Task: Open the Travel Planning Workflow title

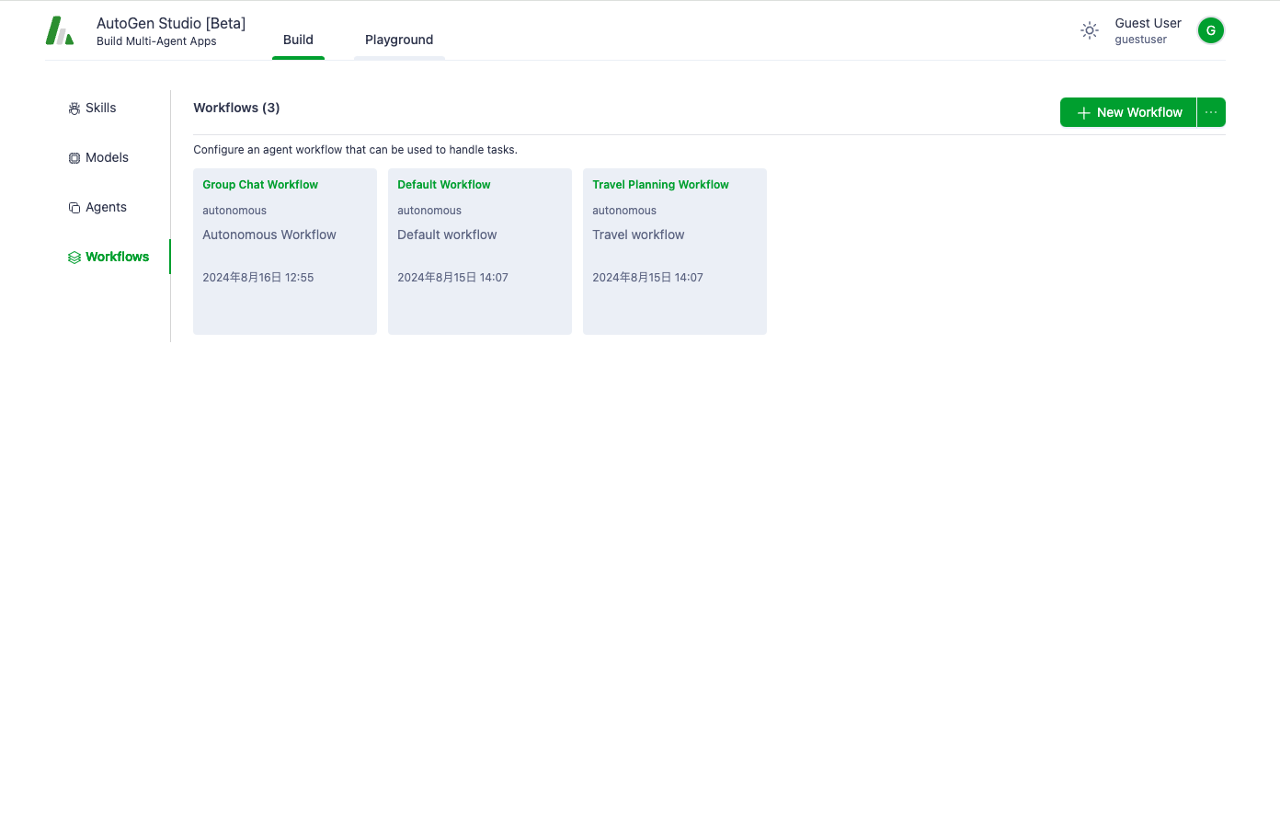Action: (x=660, y=185)
